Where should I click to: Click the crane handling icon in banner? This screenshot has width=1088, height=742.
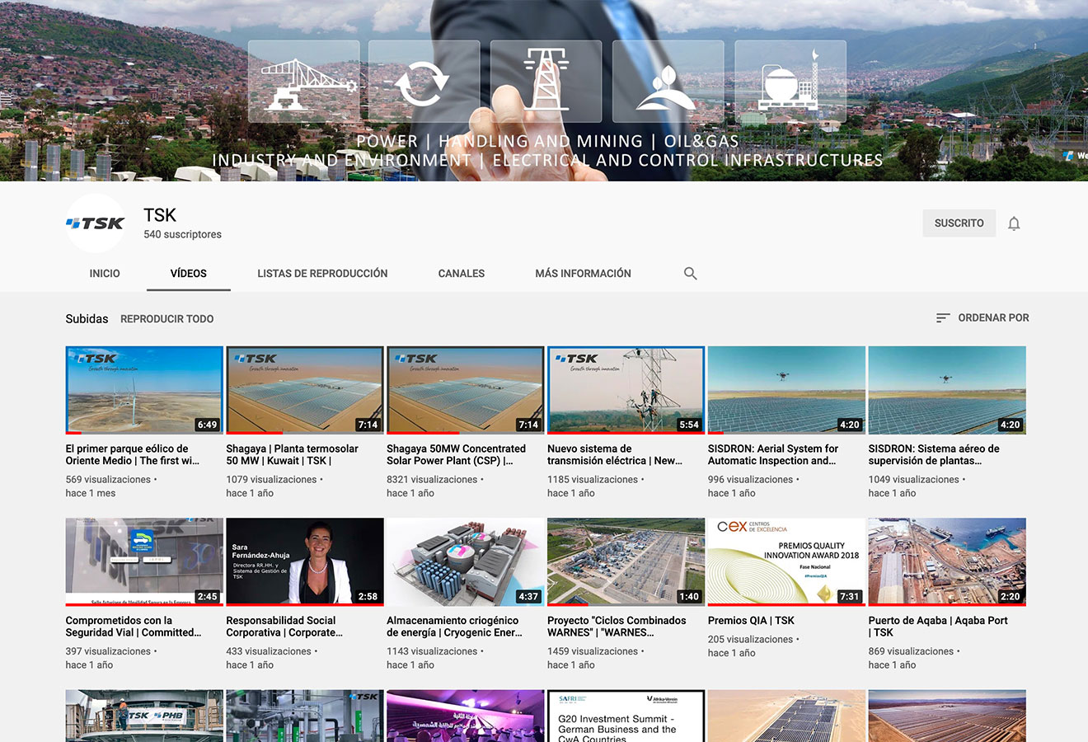304,82
